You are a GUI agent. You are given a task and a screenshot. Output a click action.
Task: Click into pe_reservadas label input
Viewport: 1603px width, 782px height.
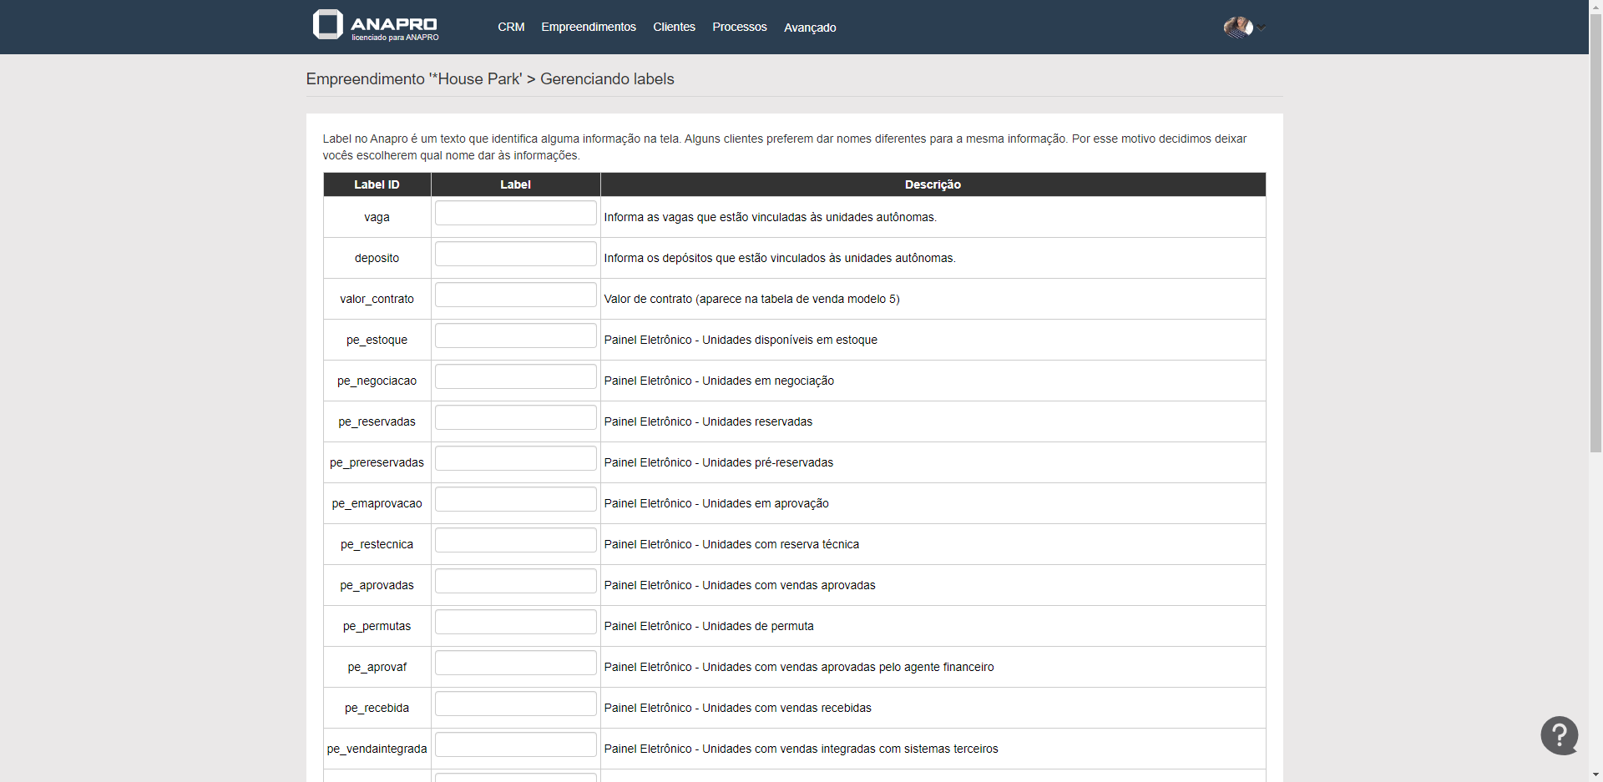(515, 418)
